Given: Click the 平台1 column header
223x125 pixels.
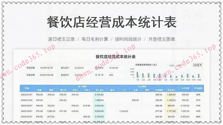Looking at the screenshot, I should coord(75,90).
